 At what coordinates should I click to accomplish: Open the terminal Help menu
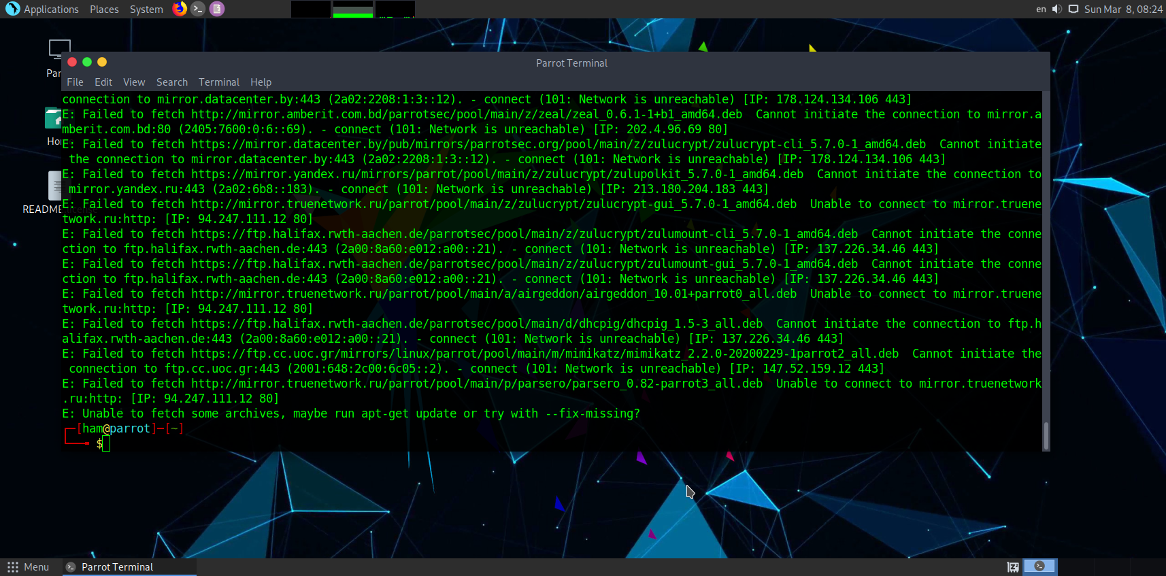point(261,82)
